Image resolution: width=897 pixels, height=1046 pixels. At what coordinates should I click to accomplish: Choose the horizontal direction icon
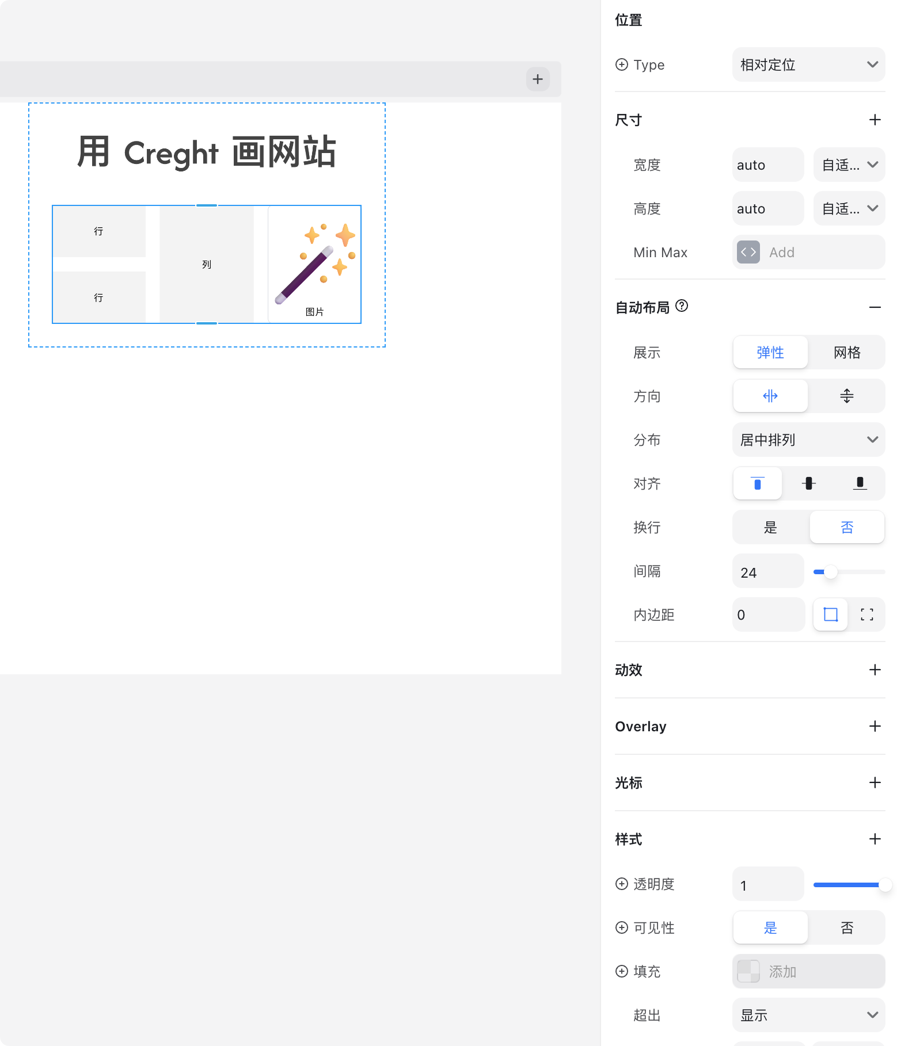pos(770,396)
